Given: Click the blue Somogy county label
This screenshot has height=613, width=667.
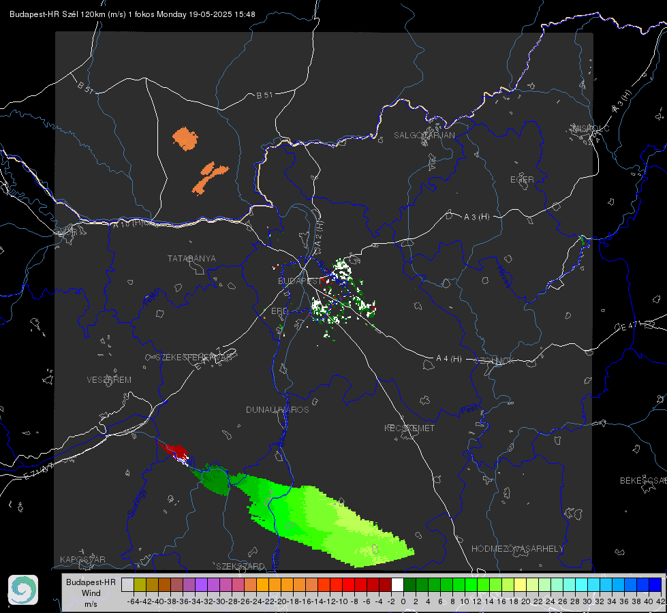Looking at the screenshot, I should pos(137,503).
